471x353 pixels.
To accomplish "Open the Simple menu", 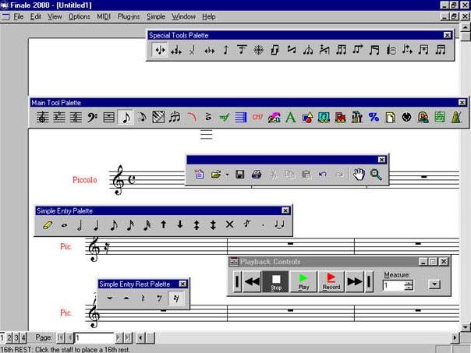I will [x=156, y=16].
